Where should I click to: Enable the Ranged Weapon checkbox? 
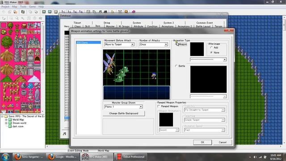(x=159, y=106)
